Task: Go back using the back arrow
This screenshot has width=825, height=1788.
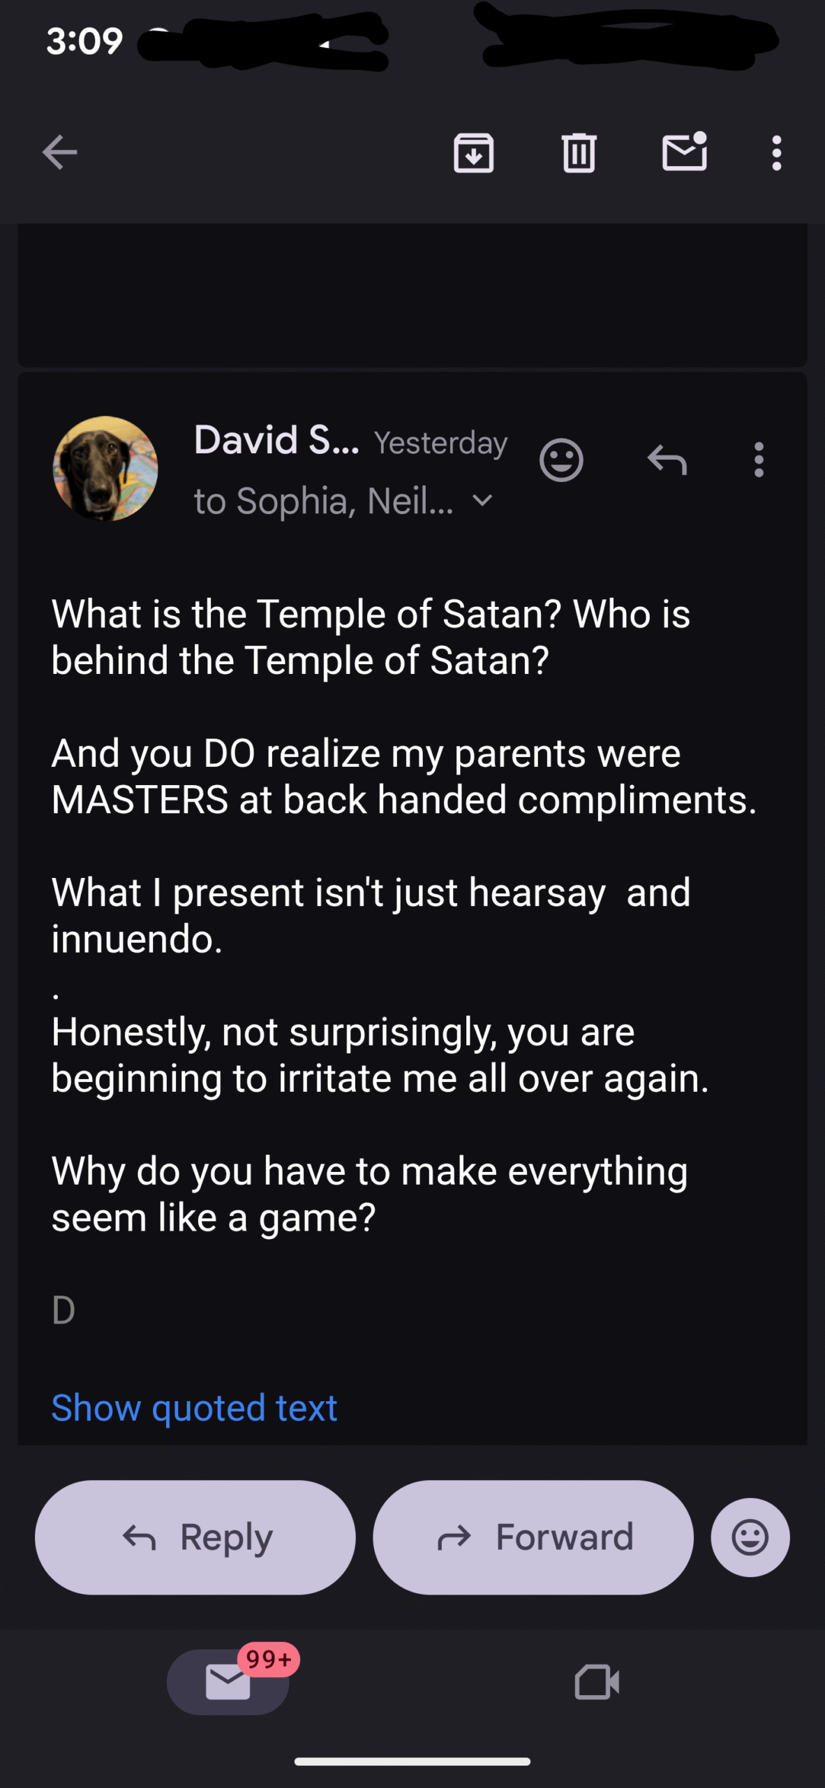Action: pos(59,152)
